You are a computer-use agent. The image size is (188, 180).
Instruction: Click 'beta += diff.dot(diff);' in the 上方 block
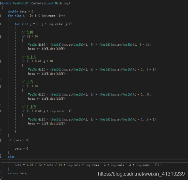[47, 99]
